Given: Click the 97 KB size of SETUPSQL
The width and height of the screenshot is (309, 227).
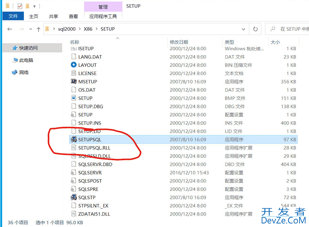Looking at the screenshot, I should pyautogui.click(x=290, y=140).
